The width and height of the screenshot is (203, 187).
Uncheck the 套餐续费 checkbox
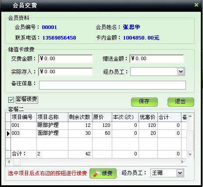pos(11,100)
